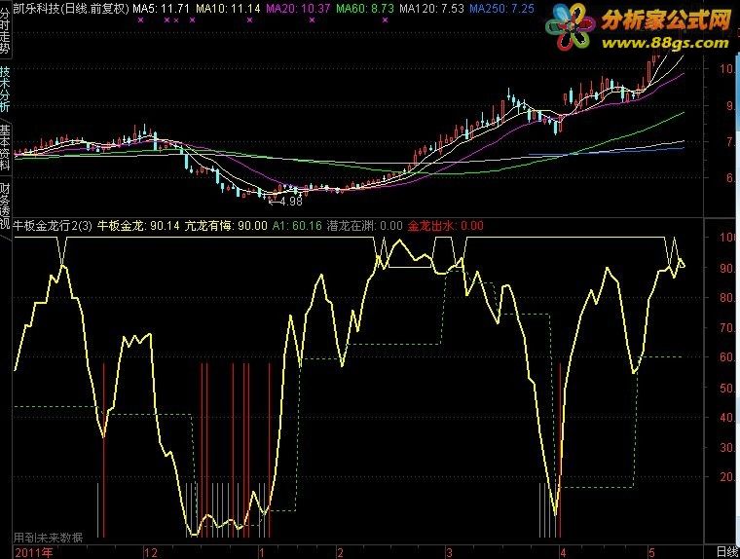Click the 70 level on indicator scale
The width and height of the screenshot is (740, 559).
(x=726, y=327)
